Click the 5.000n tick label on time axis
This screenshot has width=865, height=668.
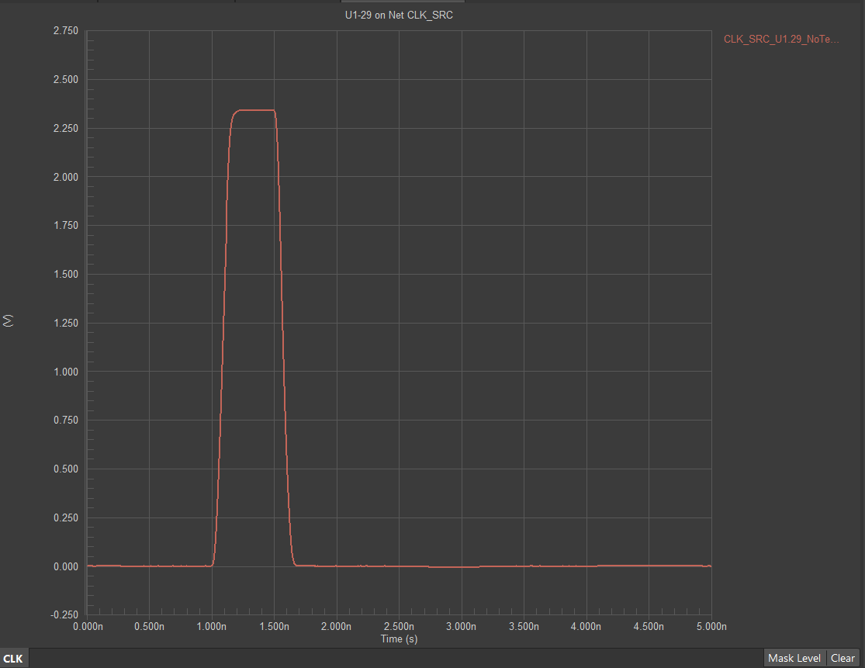[x=711, y=626]
